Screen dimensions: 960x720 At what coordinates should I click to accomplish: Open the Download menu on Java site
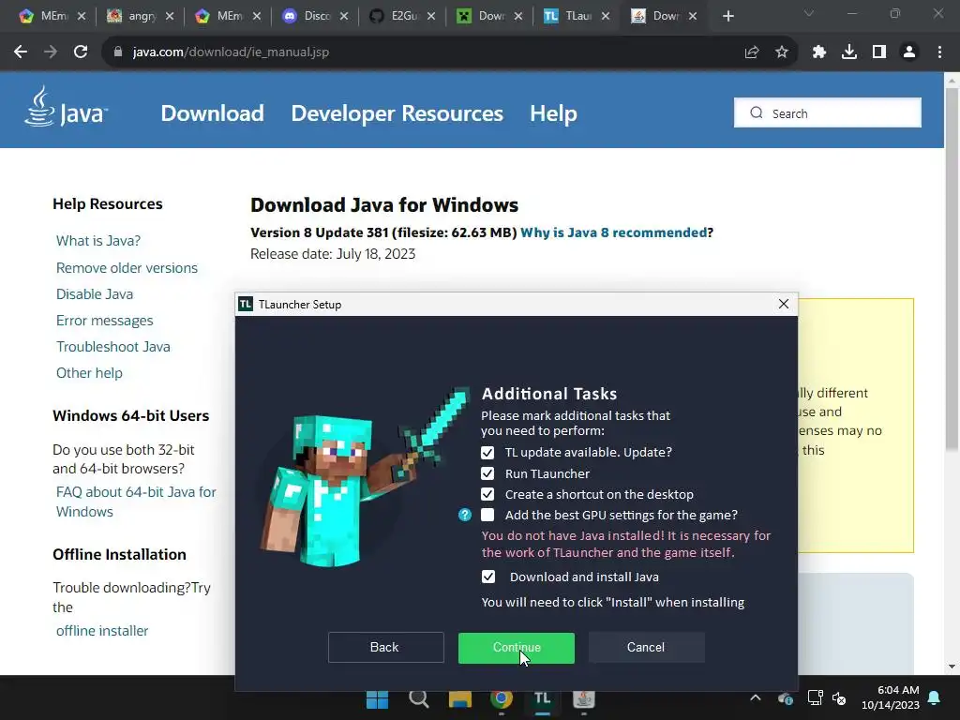213,113
